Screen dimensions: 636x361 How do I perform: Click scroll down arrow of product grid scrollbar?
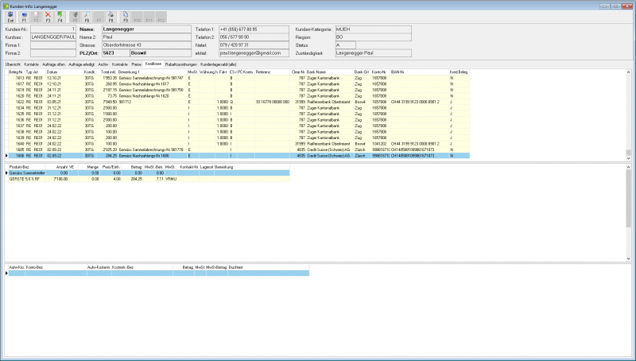(x=628, y=258)
